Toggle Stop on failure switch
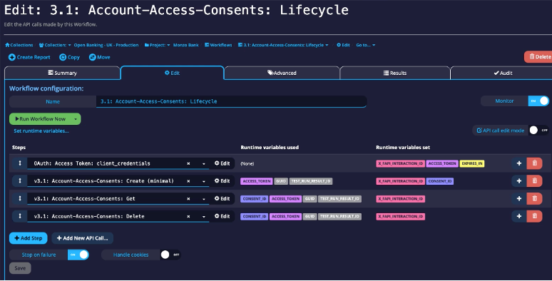552x281 pixels. point(78,255)
